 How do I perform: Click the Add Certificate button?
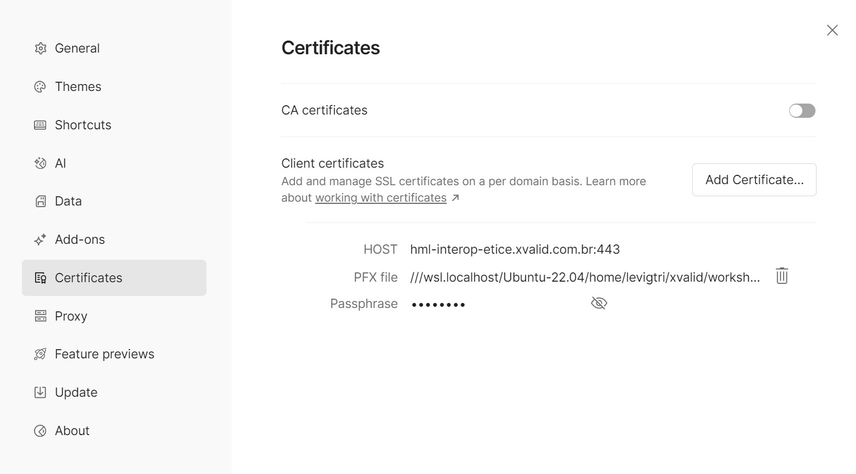[x=754, y=180]
